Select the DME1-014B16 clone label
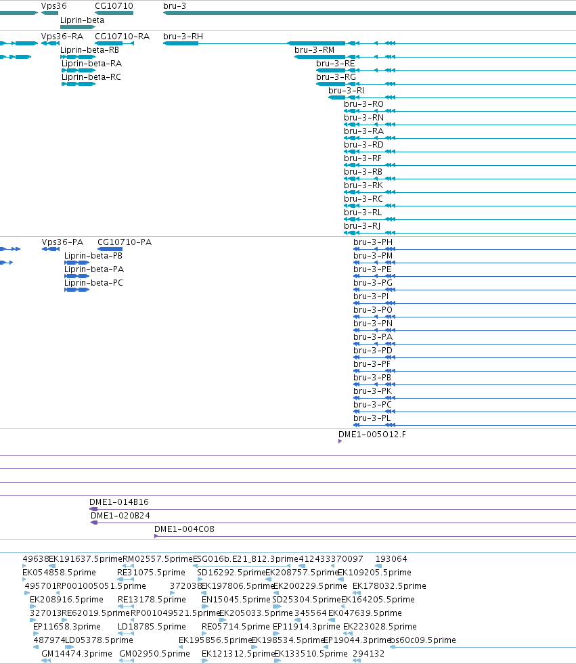 coord(119,502)
